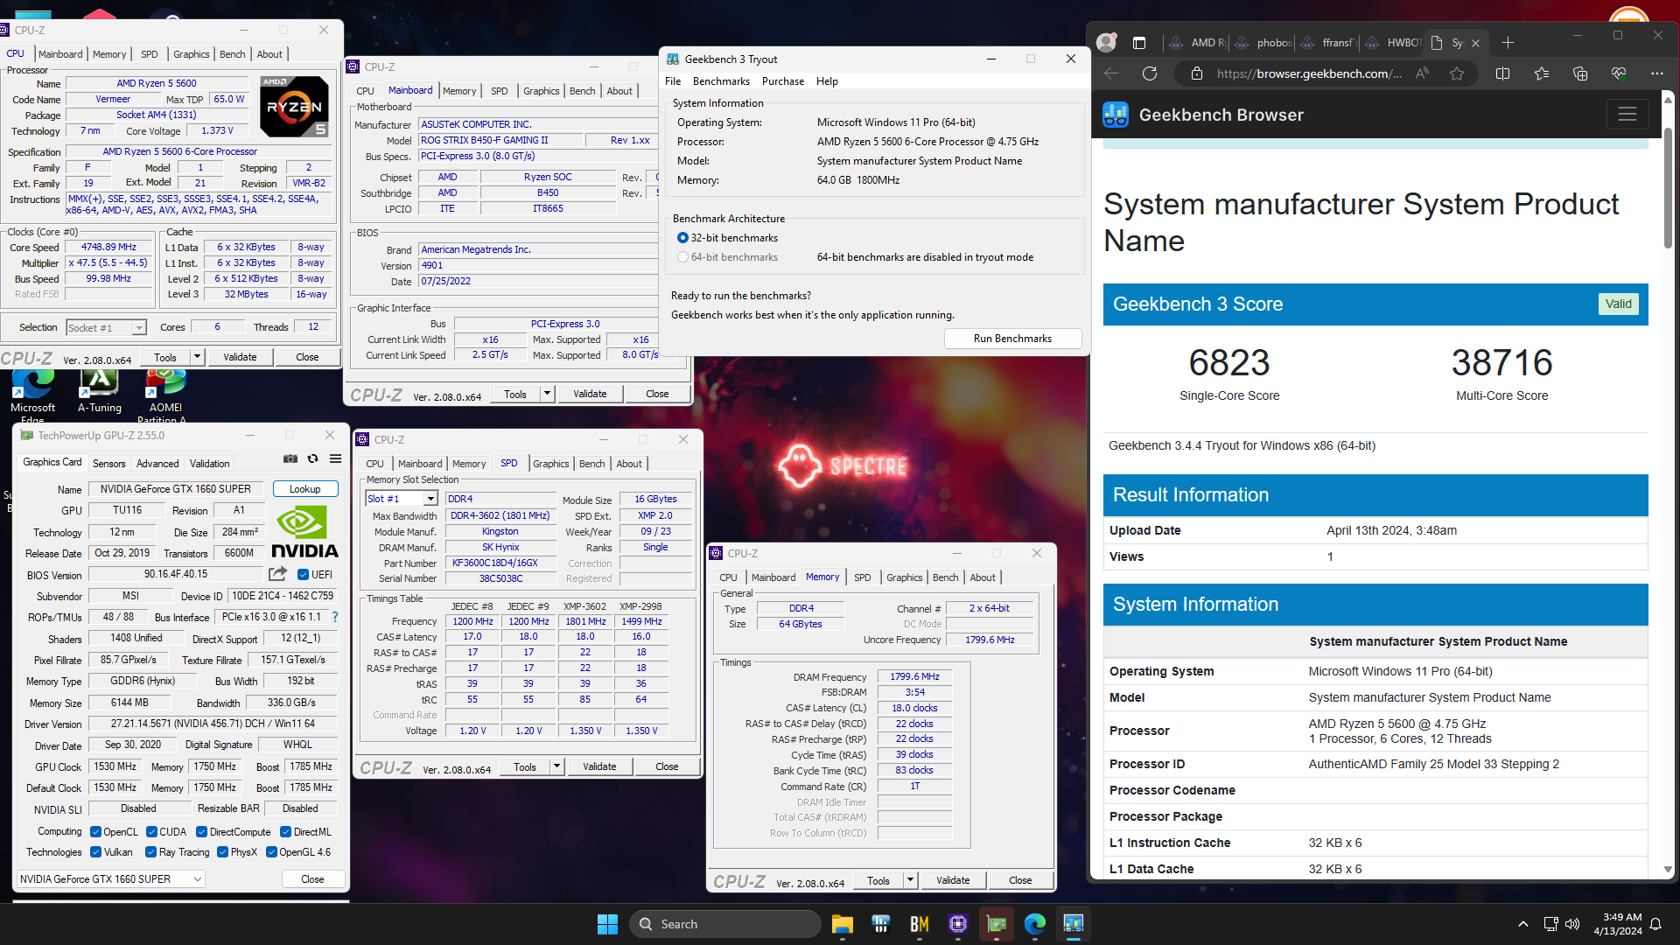Click the Run Benchmarks button
The image size is (1680, 945).
pos(1012,339)
